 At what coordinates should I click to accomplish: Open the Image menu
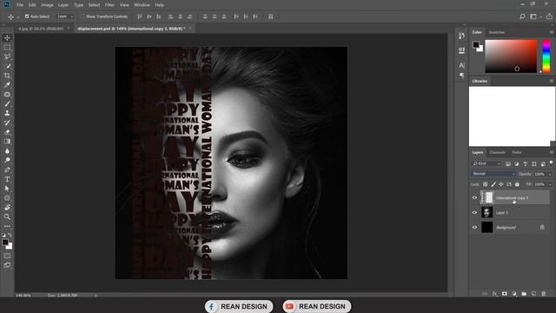tap(47, 5)
